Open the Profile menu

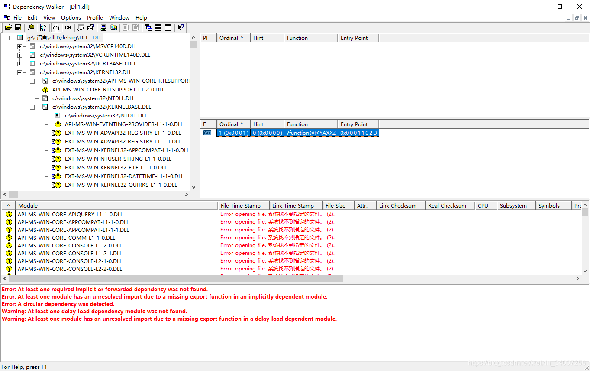click(x=95, y=17)
